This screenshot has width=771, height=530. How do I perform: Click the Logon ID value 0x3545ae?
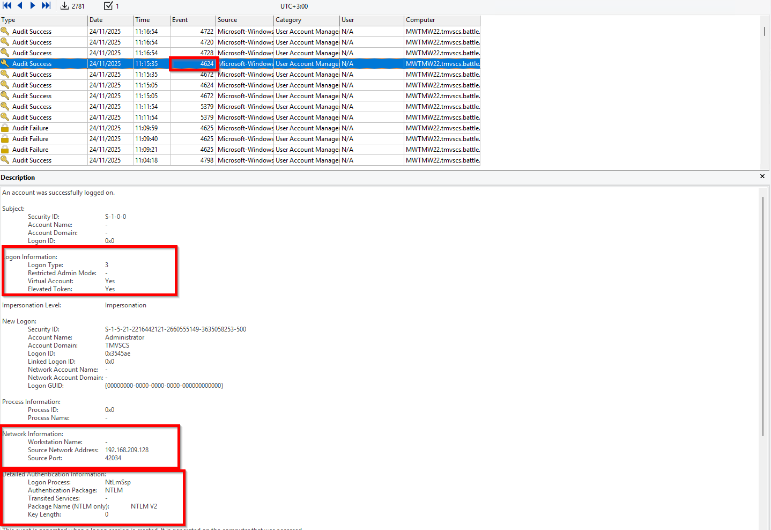point(117,354)
